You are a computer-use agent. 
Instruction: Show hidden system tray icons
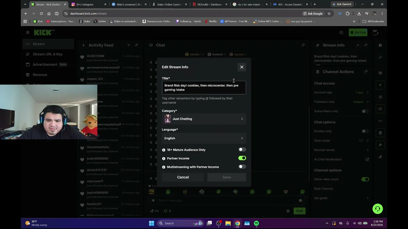pyautogui.click(x=327, y=223)
